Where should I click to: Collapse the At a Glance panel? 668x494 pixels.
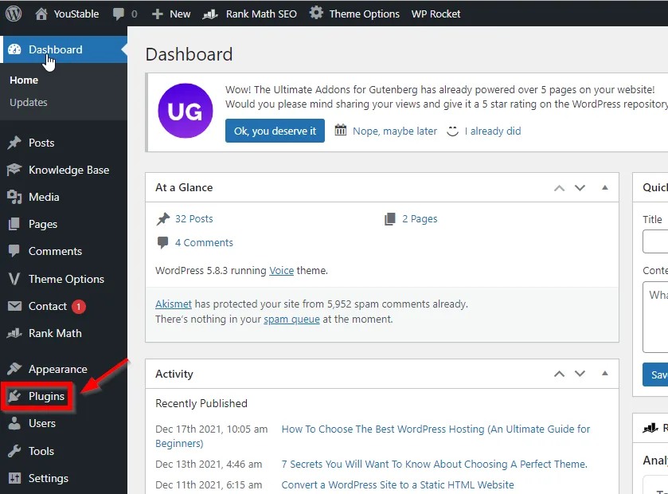pos(605,187)
